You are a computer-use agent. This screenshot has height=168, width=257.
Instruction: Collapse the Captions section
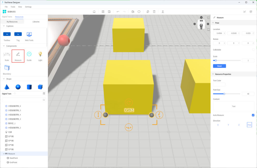(4, 26)
